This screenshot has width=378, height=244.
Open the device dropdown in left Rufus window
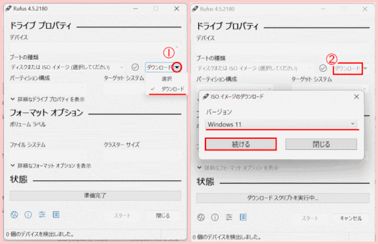tap(95, 47)
